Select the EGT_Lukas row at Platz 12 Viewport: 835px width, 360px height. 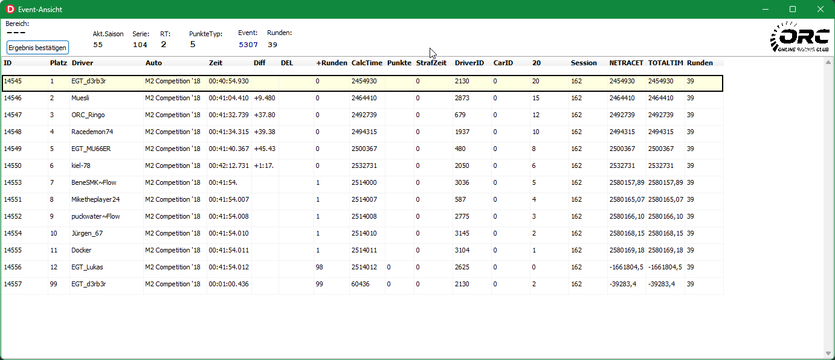pyautogui.click(x=88, y=267)
